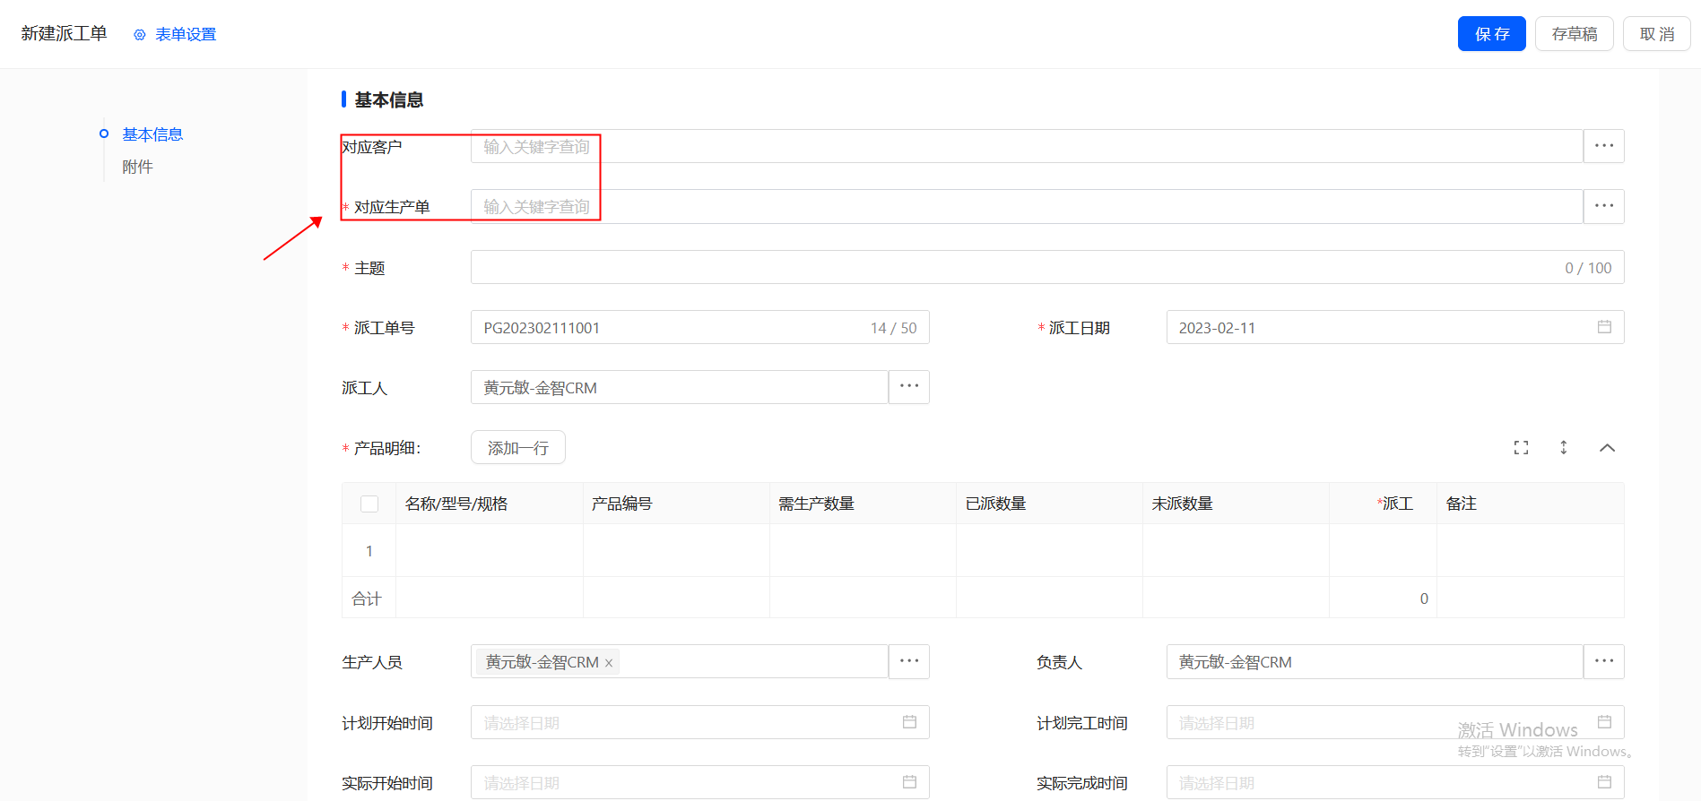Click the 添加一行 add row button
Viewport: 1701px width, 801px height.
(x=518, y=447)
